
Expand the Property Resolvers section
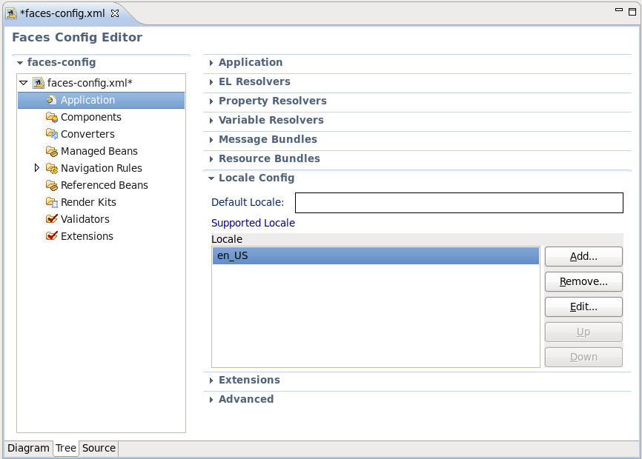coord(211,101)
